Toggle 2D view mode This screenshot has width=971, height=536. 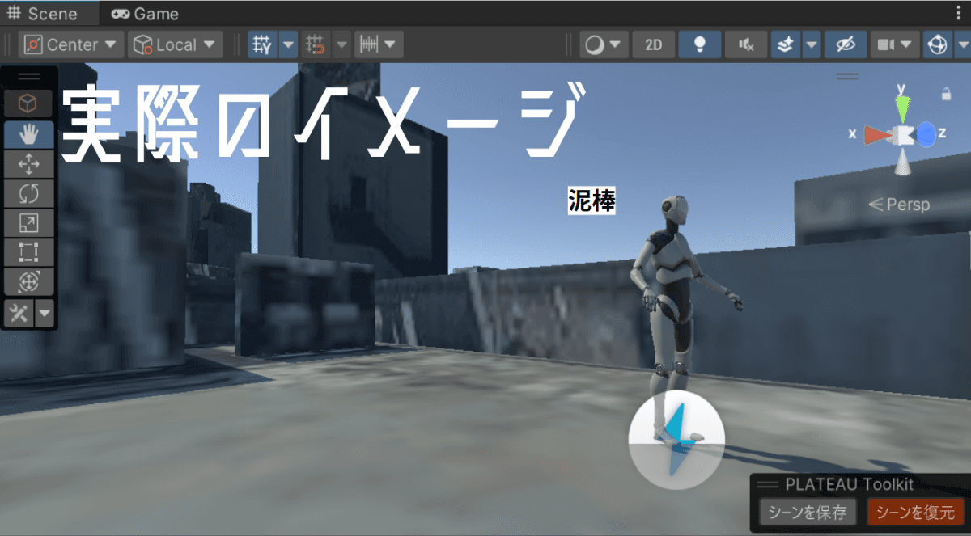tap(653, 45)
